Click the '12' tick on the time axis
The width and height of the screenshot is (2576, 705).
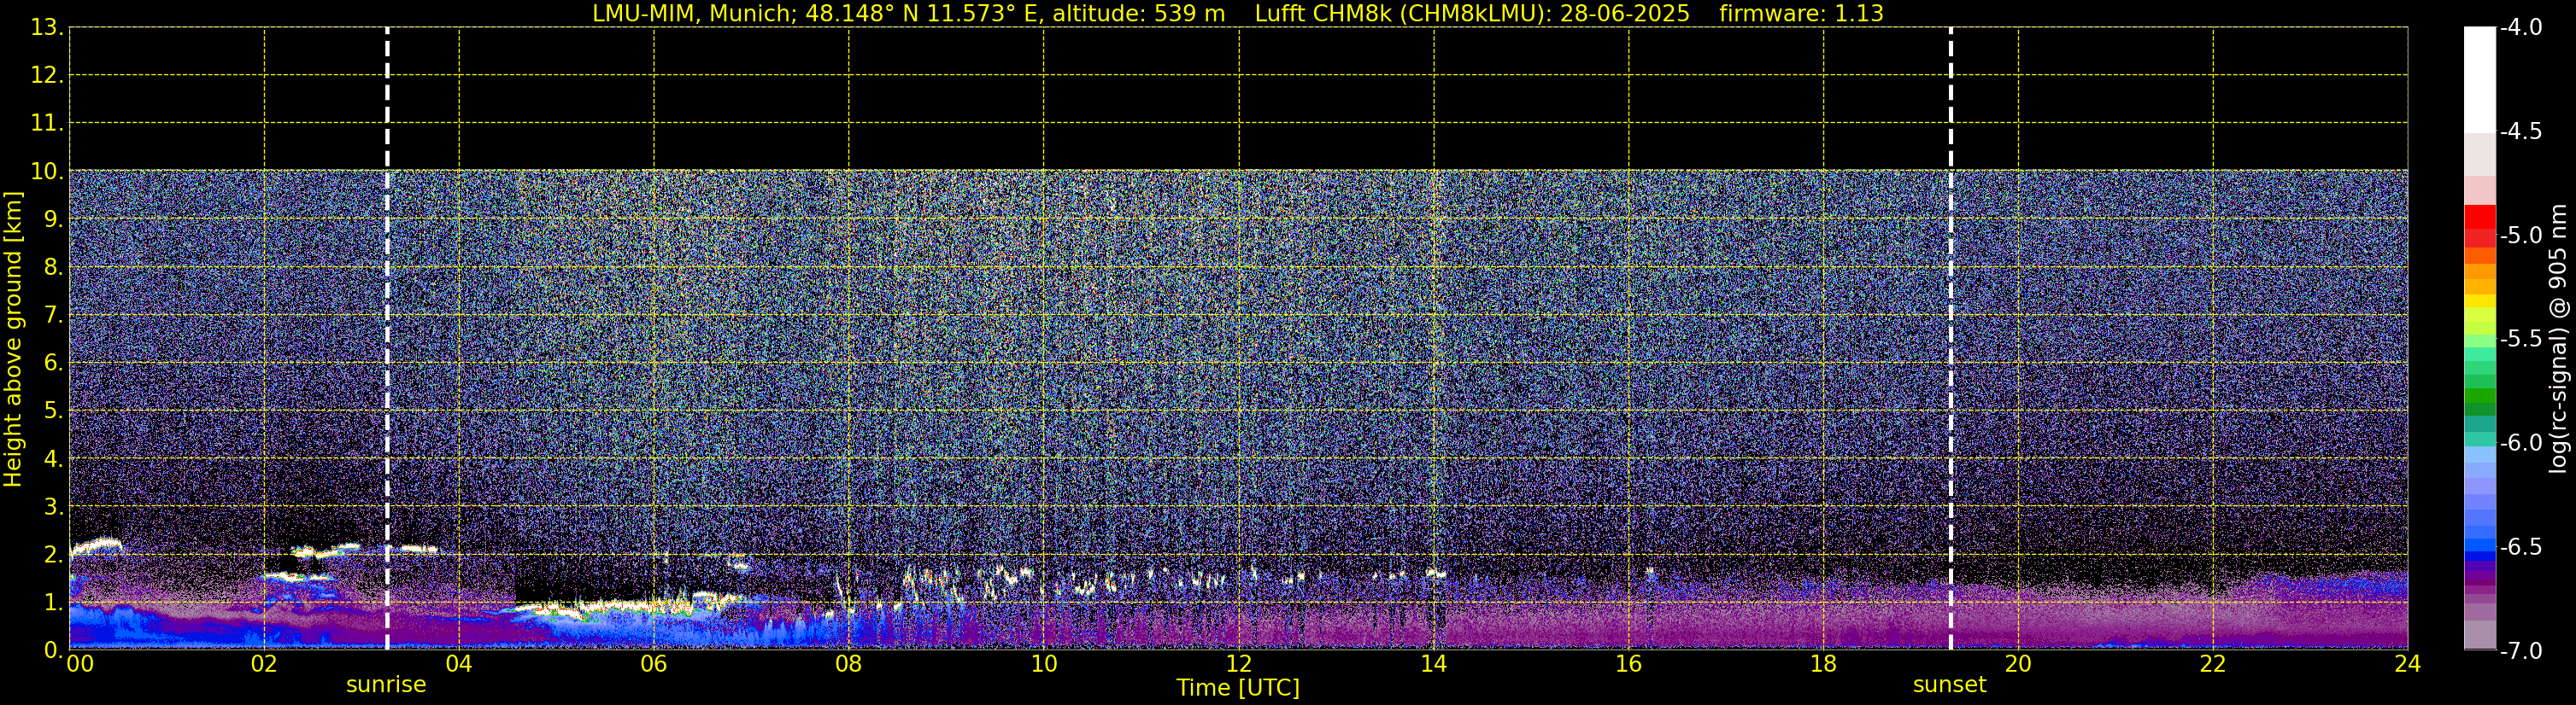point(1239,664)
